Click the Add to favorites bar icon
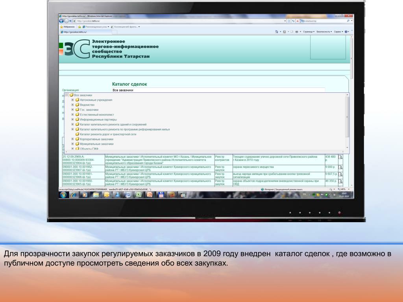This screenshot has height=302, width=403. [79, 27]
